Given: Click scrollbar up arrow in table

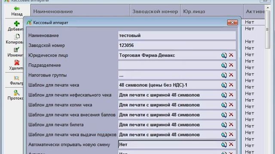Looking at the screenshot, I should click(x=268, y=8).
